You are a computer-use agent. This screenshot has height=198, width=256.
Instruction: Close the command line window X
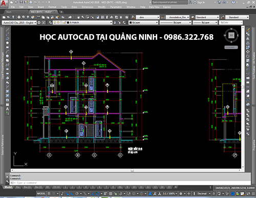(7, 177)
